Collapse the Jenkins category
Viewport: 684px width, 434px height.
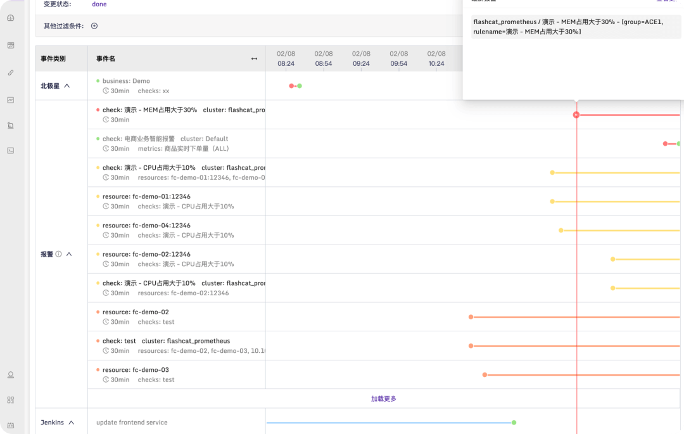(x=72, y=422)
